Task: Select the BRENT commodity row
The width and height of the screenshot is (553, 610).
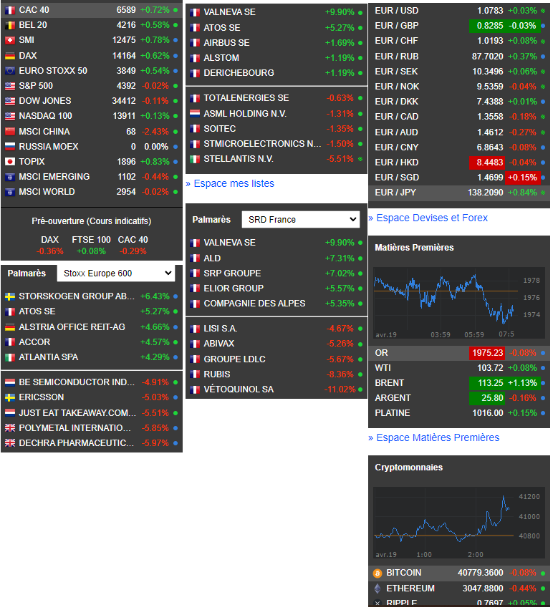Action: pos(459,383)
